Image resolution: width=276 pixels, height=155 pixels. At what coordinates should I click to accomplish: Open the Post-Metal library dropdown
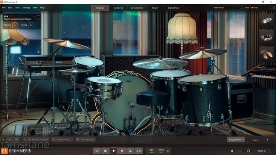[x=227, y=8]
